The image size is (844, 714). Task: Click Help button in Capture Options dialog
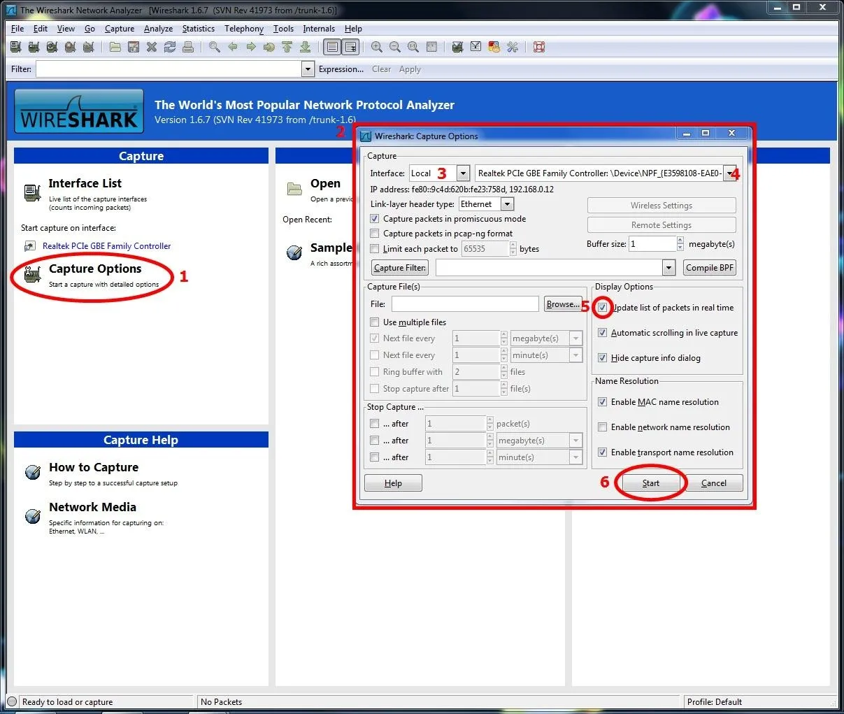393,483
